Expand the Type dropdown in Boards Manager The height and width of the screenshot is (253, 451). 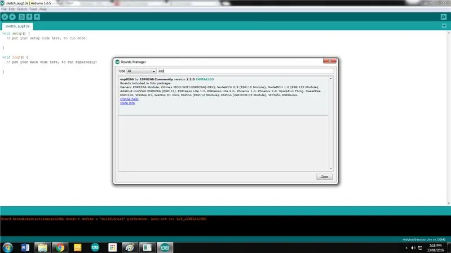(142, 71)
